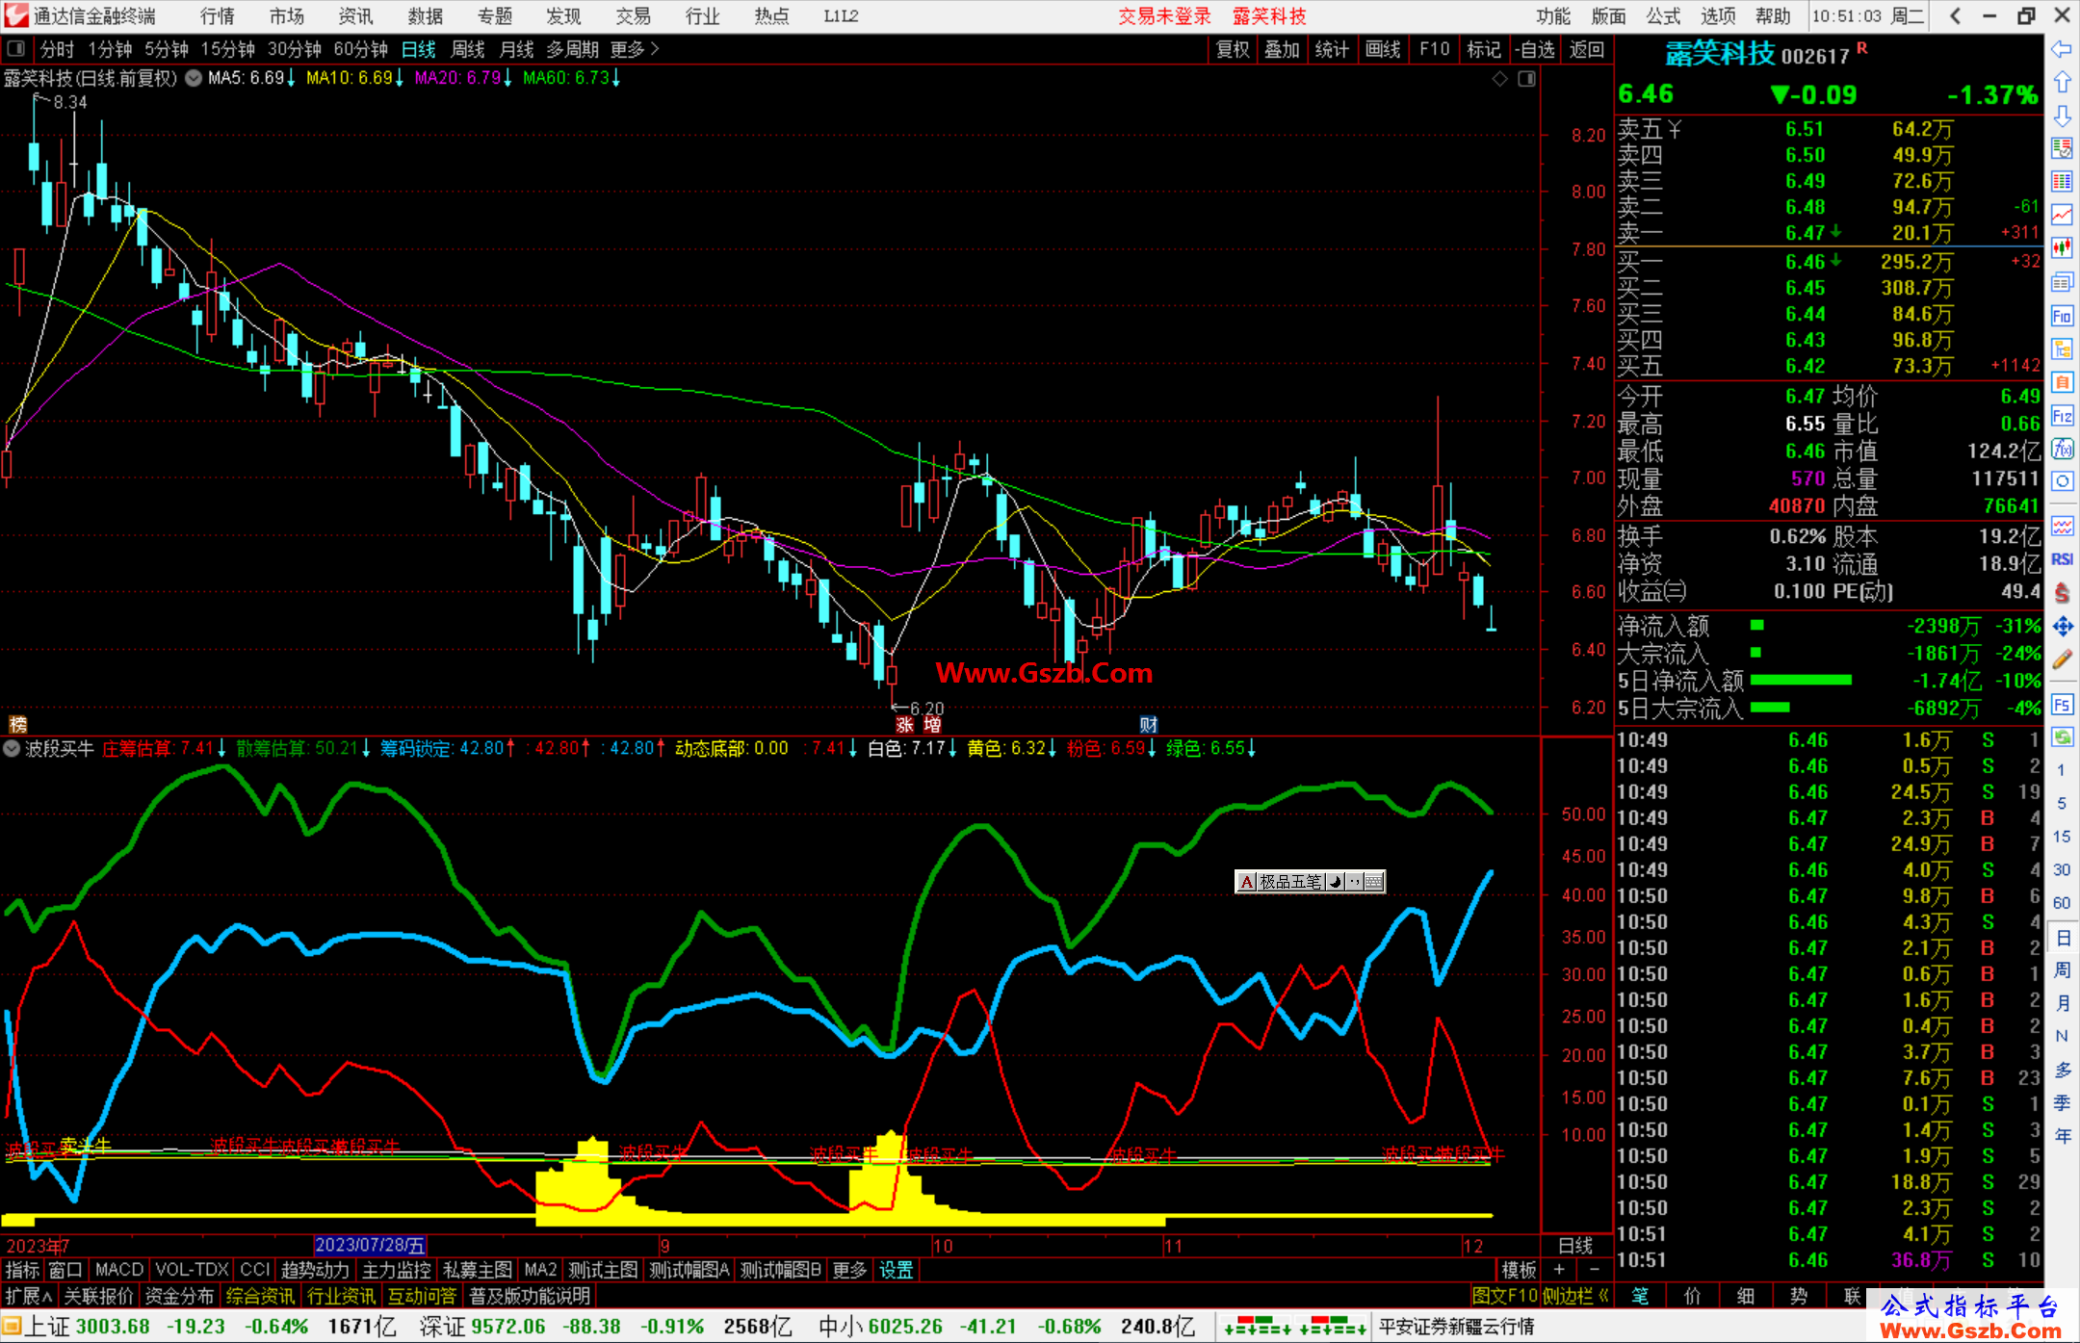Open the watchlist icon with the checkmark
This screenshot has height=1343, width=2080.
click(x=2062, y=149)
